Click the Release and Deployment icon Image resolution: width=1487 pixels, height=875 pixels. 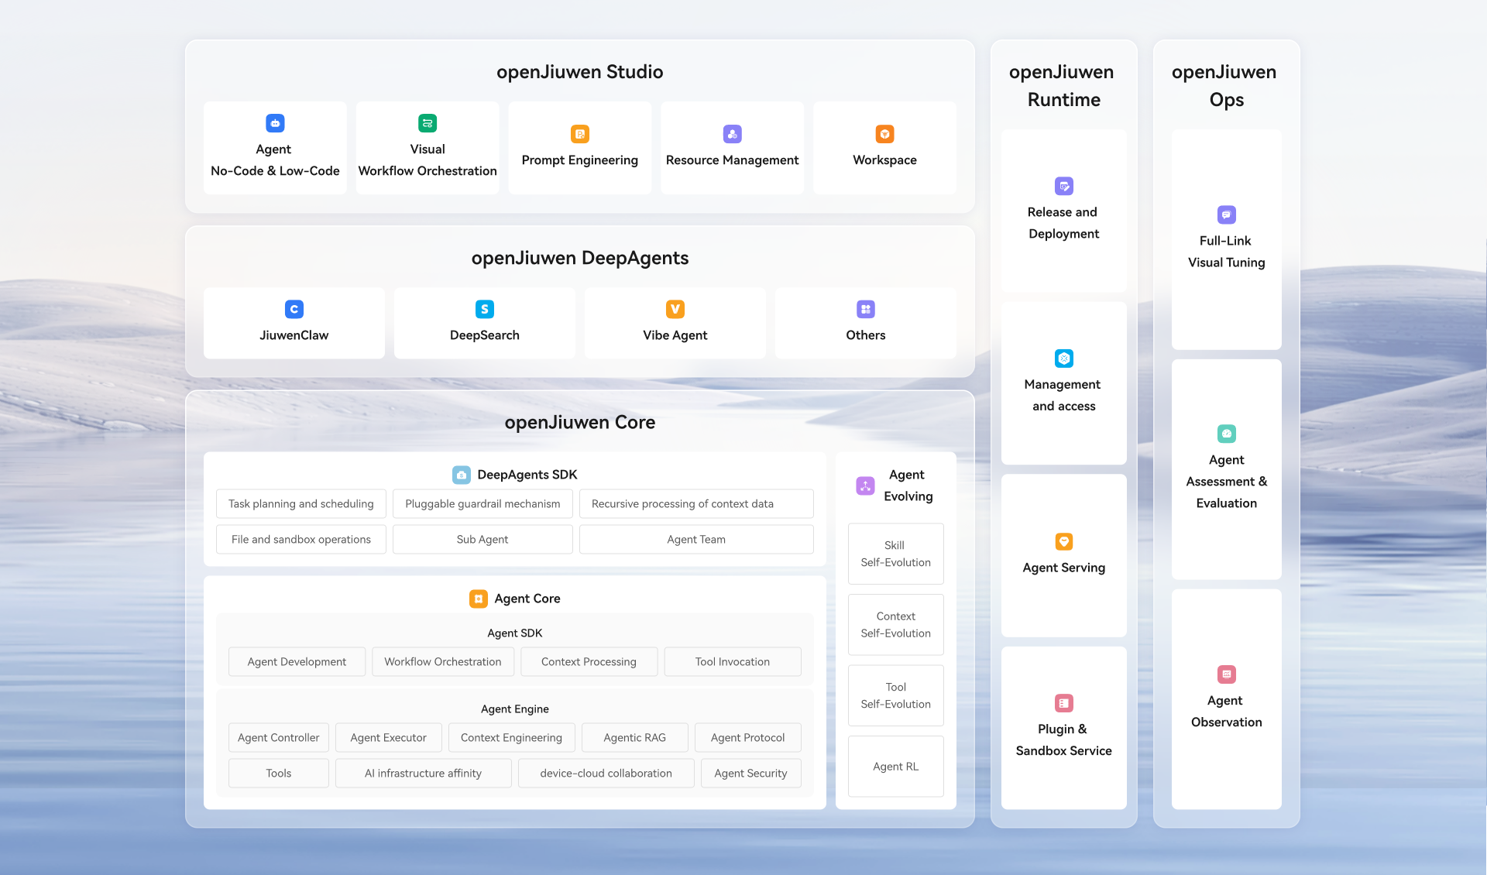pos(1064,186)
